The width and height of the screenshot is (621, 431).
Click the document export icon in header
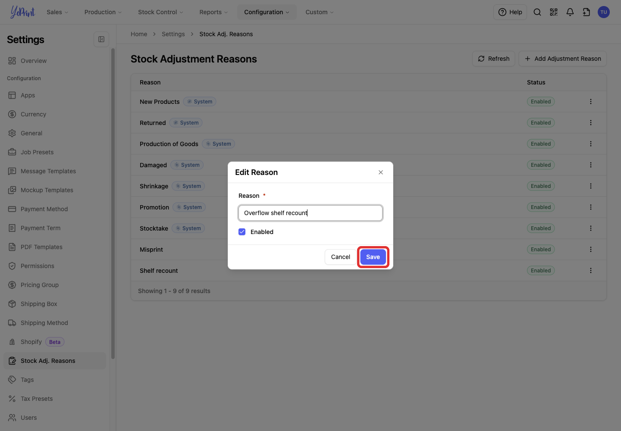586,12
